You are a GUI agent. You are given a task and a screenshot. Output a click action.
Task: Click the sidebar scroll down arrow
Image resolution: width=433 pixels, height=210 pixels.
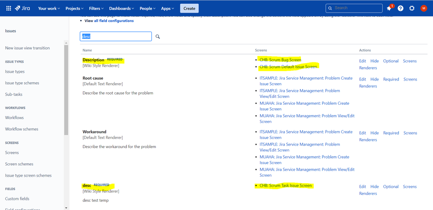coord(66,207)
